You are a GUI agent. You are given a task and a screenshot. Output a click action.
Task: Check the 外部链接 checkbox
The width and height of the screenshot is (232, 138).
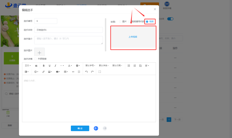(36, 59)
